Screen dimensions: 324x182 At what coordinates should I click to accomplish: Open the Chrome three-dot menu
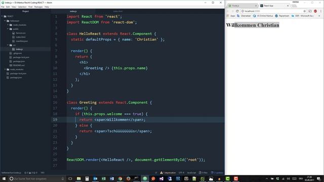click(x=321, y=11)
